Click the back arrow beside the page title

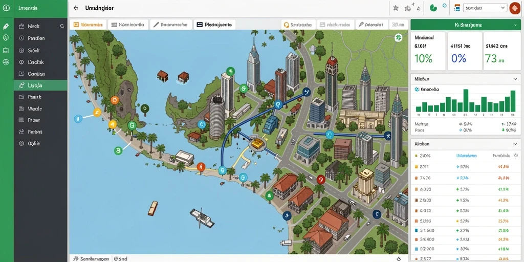click(x=76, y=8)
